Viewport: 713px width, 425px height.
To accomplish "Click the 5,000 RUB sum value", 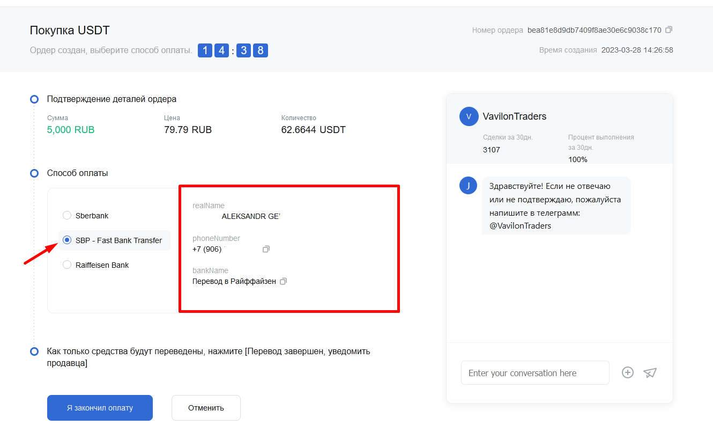I will [71, 130].
